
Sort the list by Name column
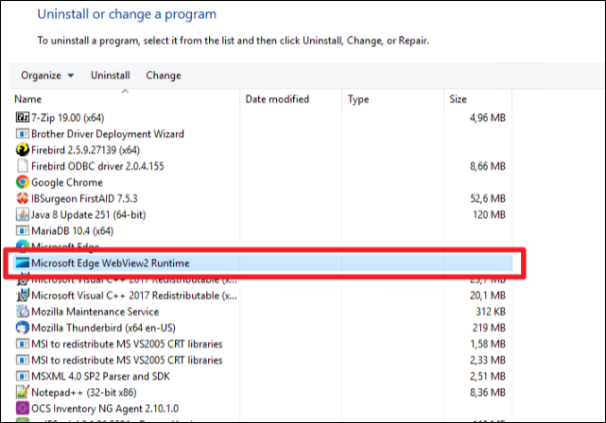pyautogui.click(x=125, y=99)
